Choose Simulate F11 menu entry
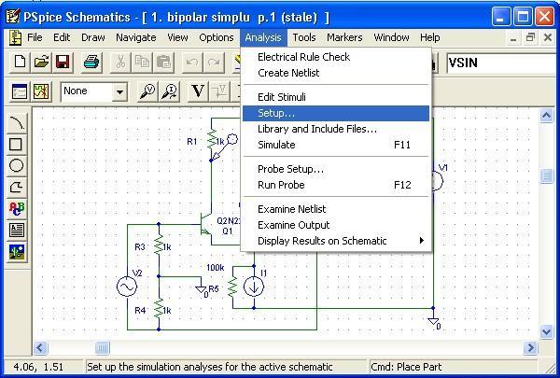The width and height of the screenshot is (560, 378). point(336,145)
